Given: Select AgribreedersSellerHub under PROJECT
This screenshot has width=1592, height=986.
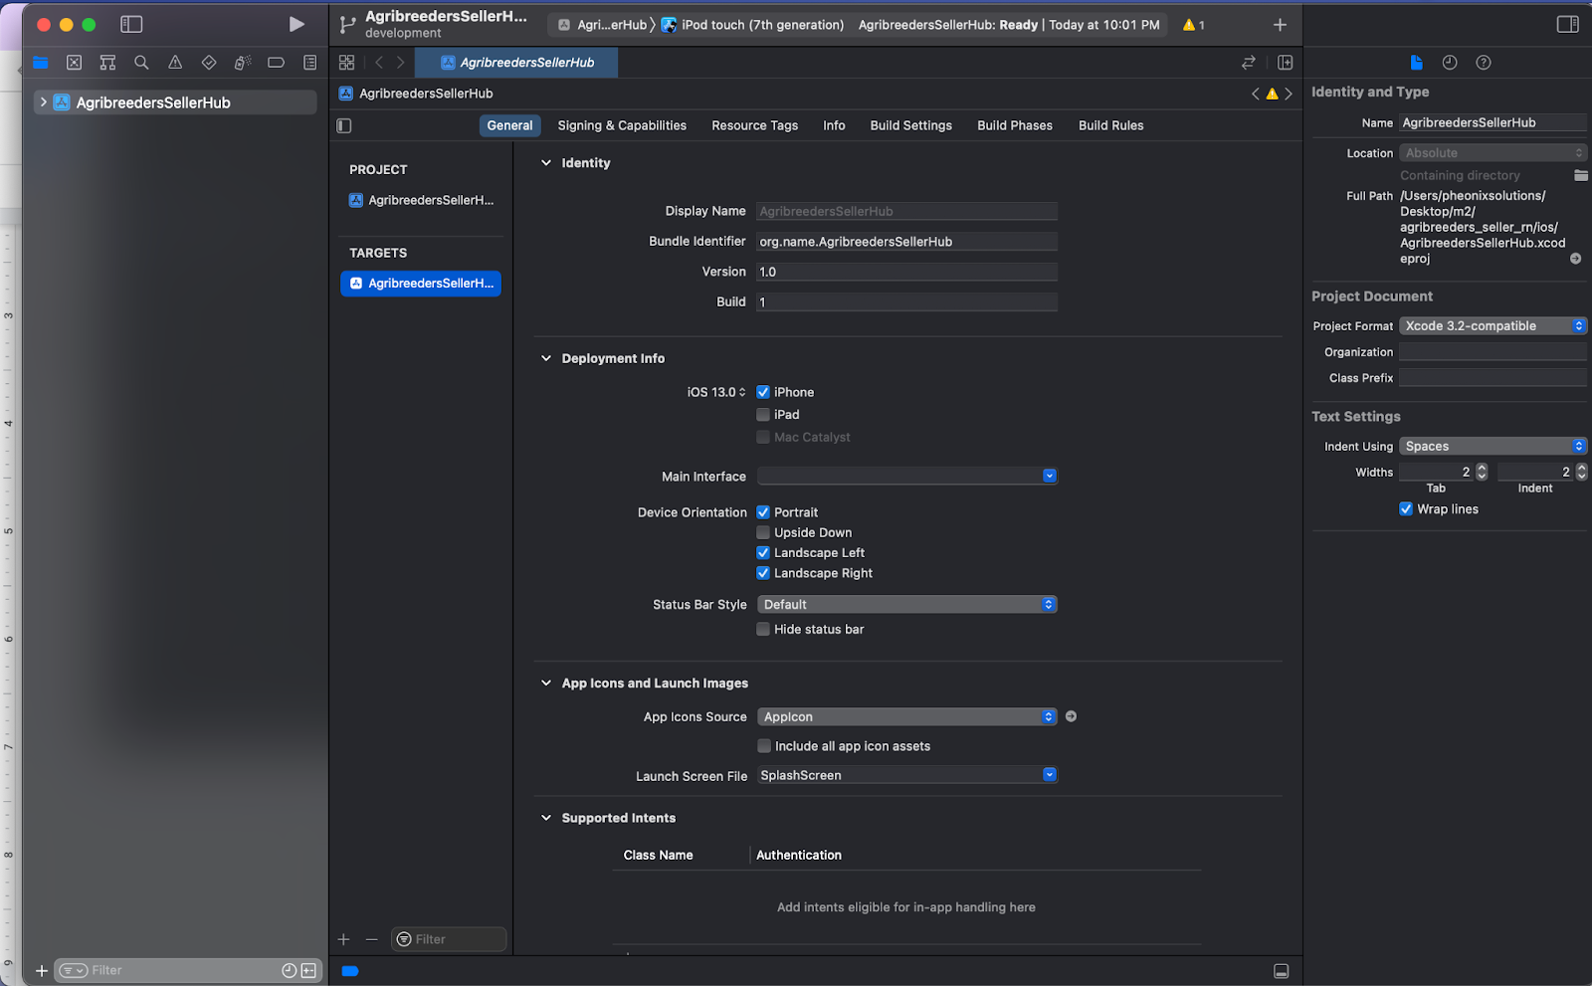Looking at the screenshot, I should point(421,200).
